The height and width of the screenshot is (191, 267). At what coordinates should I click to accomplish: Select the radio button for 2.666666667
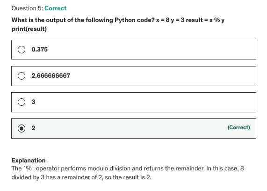coord(22,76)
